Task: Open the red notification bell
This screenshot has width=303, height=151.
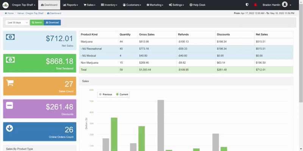Action: click(x=255, y=5)
